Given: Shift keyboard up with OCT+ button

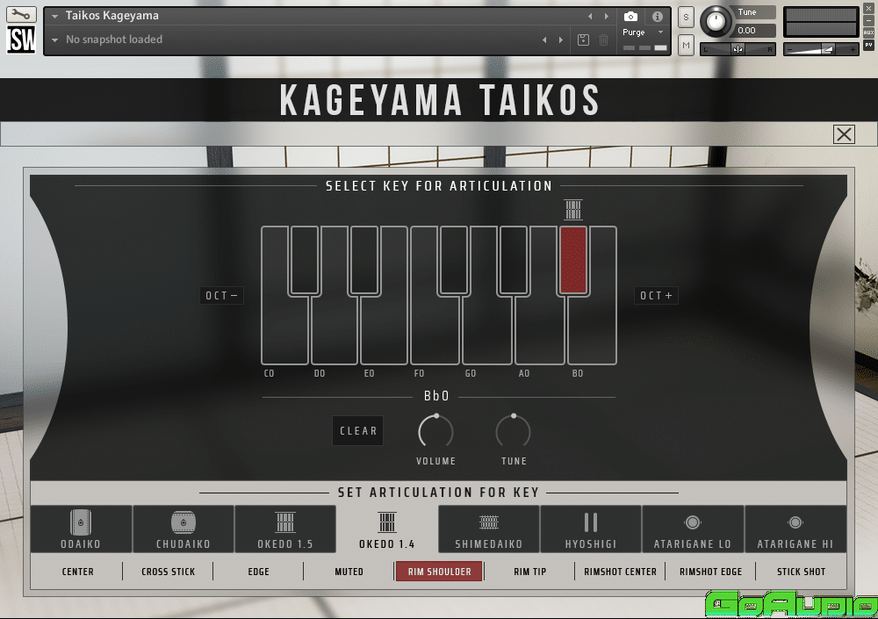Looking at the screenshot, I should pyautogui.click(x=656, y=295).
